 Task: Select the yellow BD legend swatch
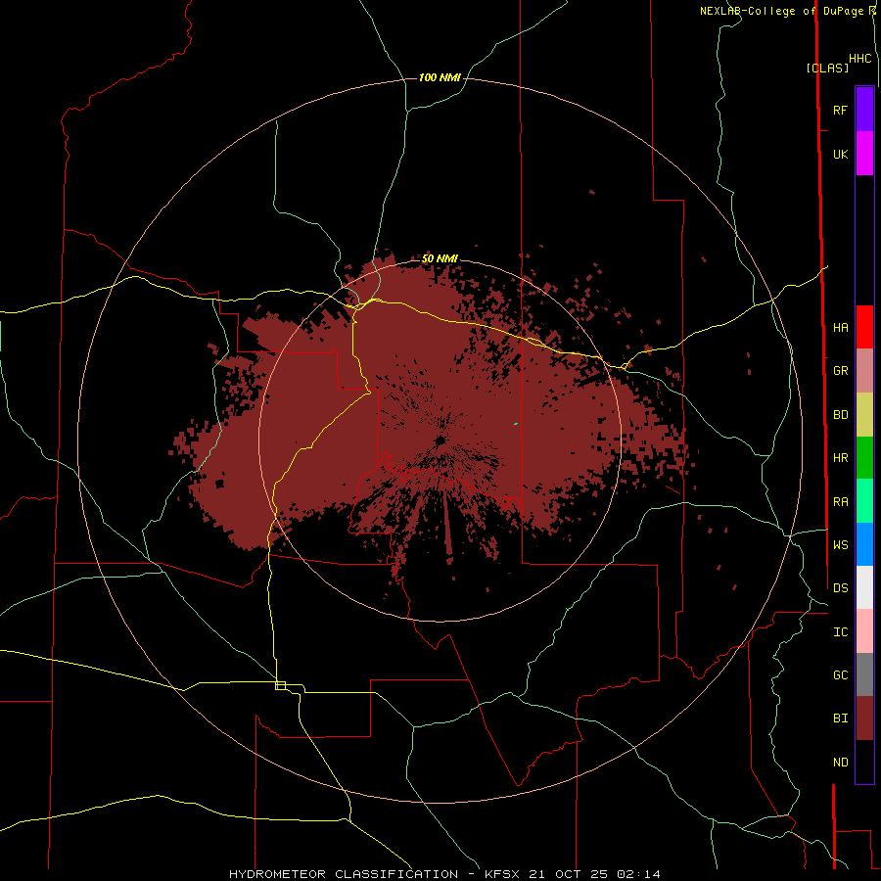click(864, 415)
